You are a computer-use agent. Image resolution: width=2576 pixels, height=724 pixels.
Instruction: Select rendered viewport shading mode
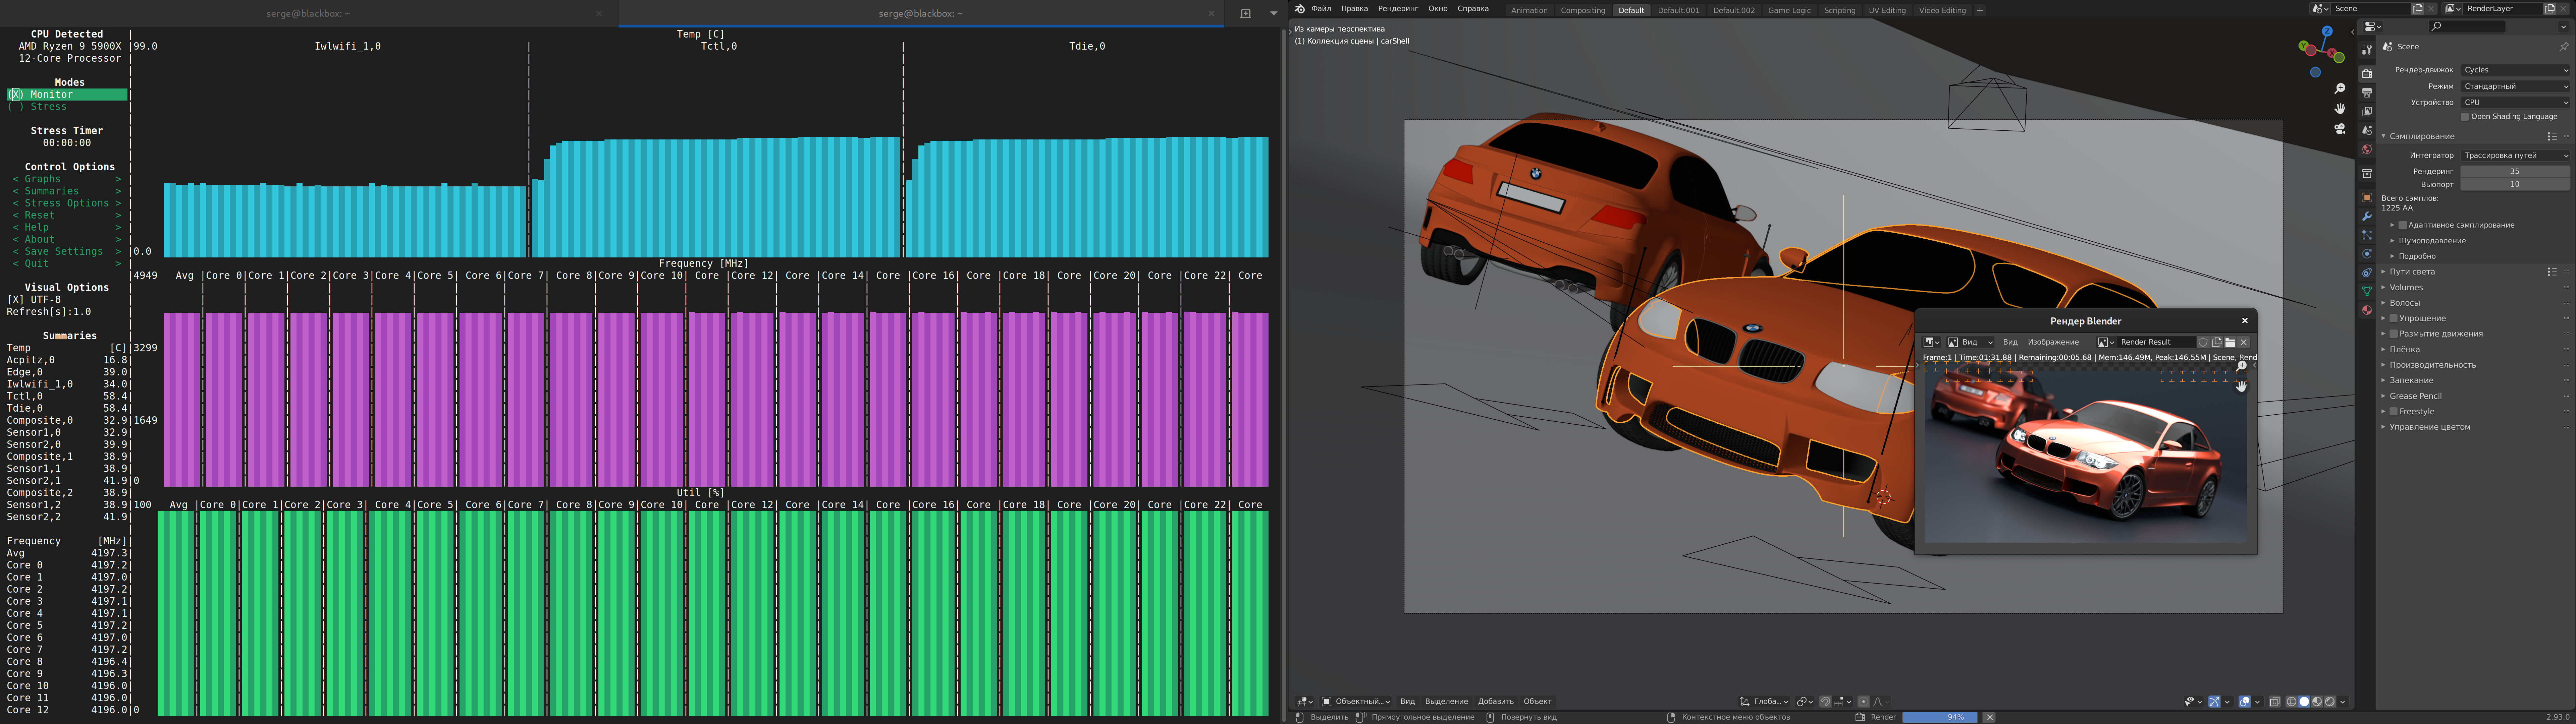pyautogui.click(x=2330, y=702)
